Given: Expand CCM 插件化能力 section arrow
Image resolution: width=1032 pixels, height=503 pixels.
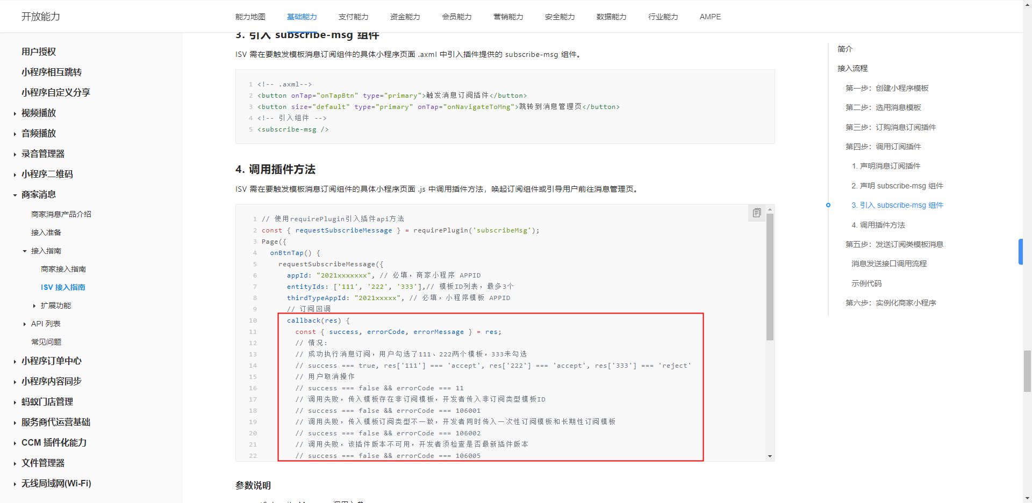Looking at the screenshot, I should pyautogui.click(x=15, y=443).
